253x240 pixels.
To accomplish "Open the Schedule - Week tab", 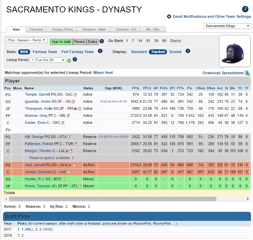I will pos(94,30).
